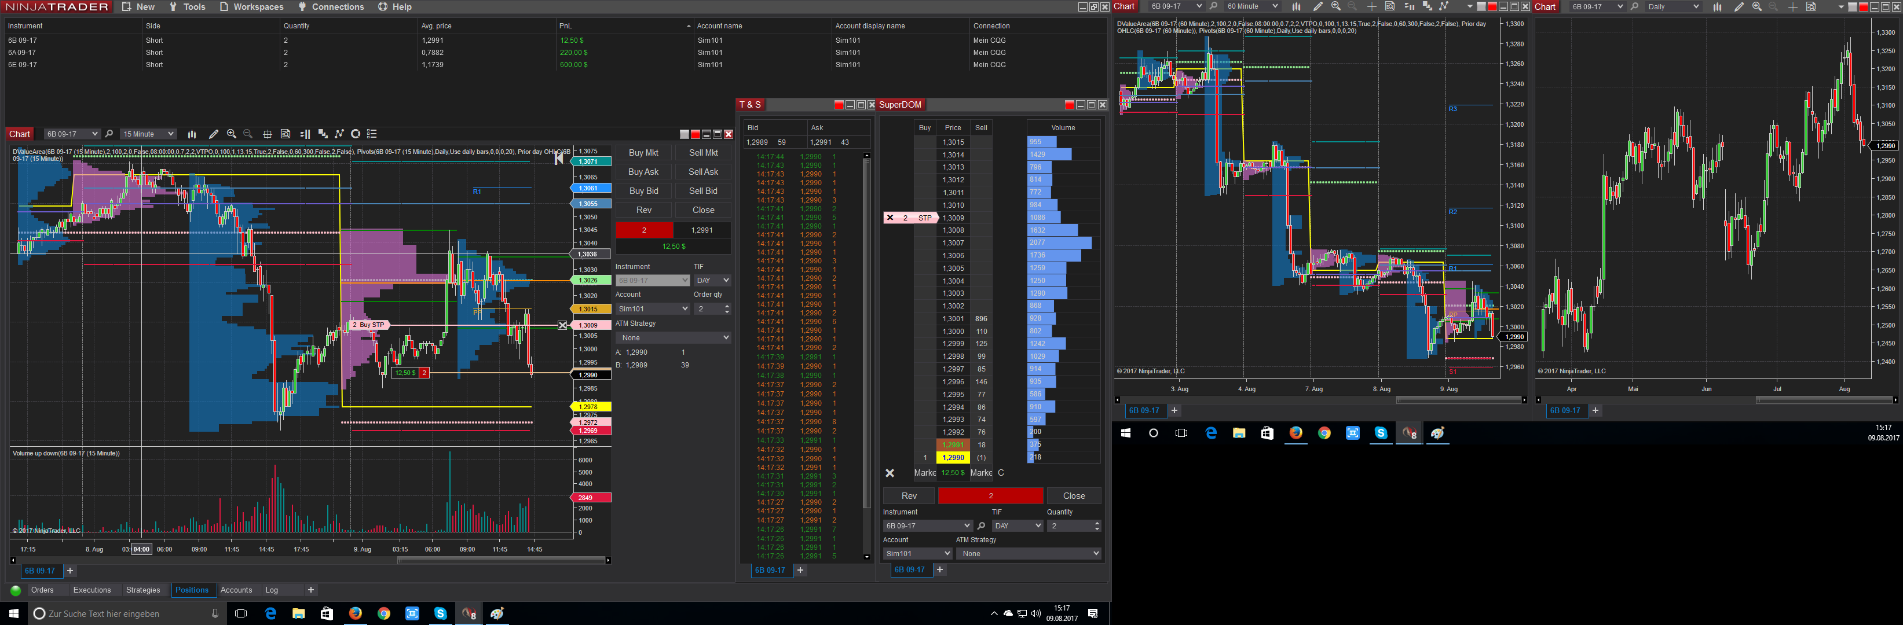Open TIF DAY dropdown in SuperDOM
The image size is (1903, 625).
[1018, 526]
